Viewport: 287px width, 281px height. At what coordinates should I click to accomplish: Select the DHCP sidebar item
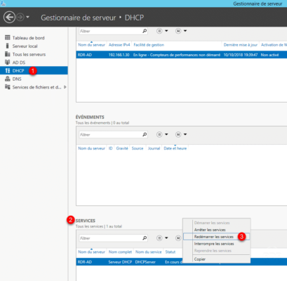click(34, 70)
